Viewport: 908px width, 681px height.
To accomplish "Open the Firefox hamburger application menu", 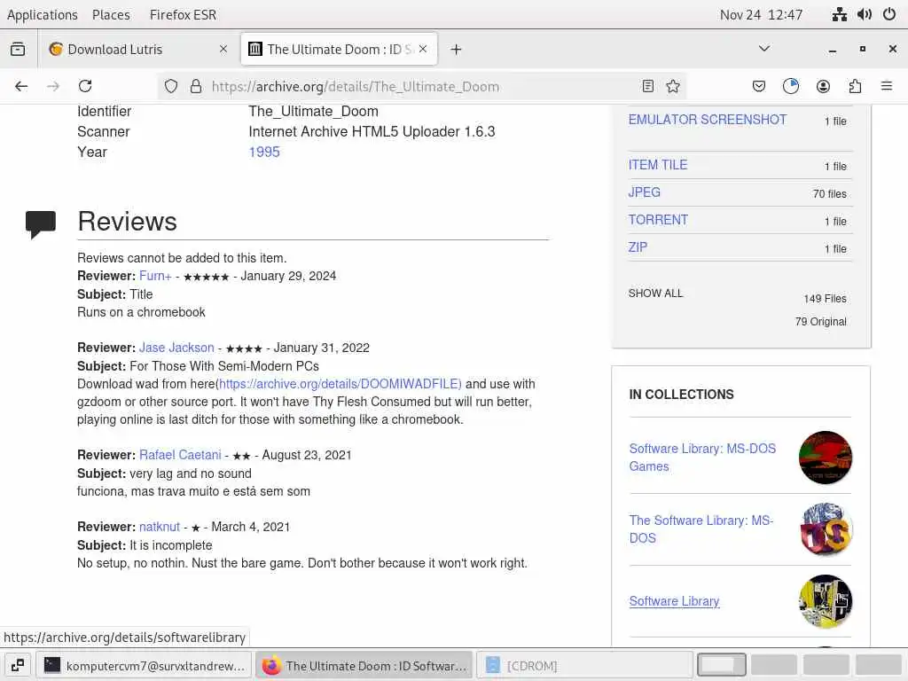I will (887, 86).
